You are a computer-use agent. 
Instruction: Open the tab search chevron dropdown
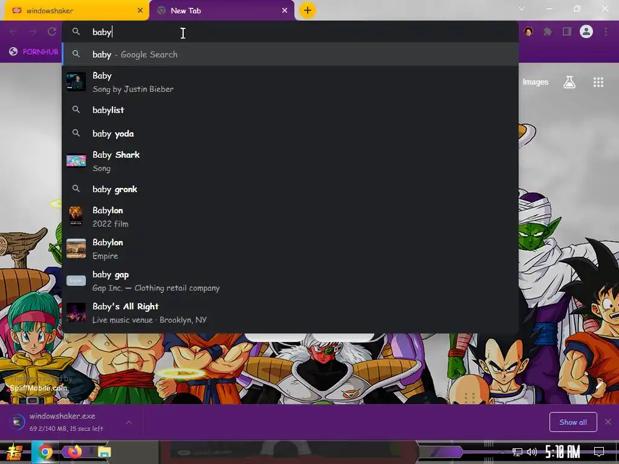[x=522, y=8]
